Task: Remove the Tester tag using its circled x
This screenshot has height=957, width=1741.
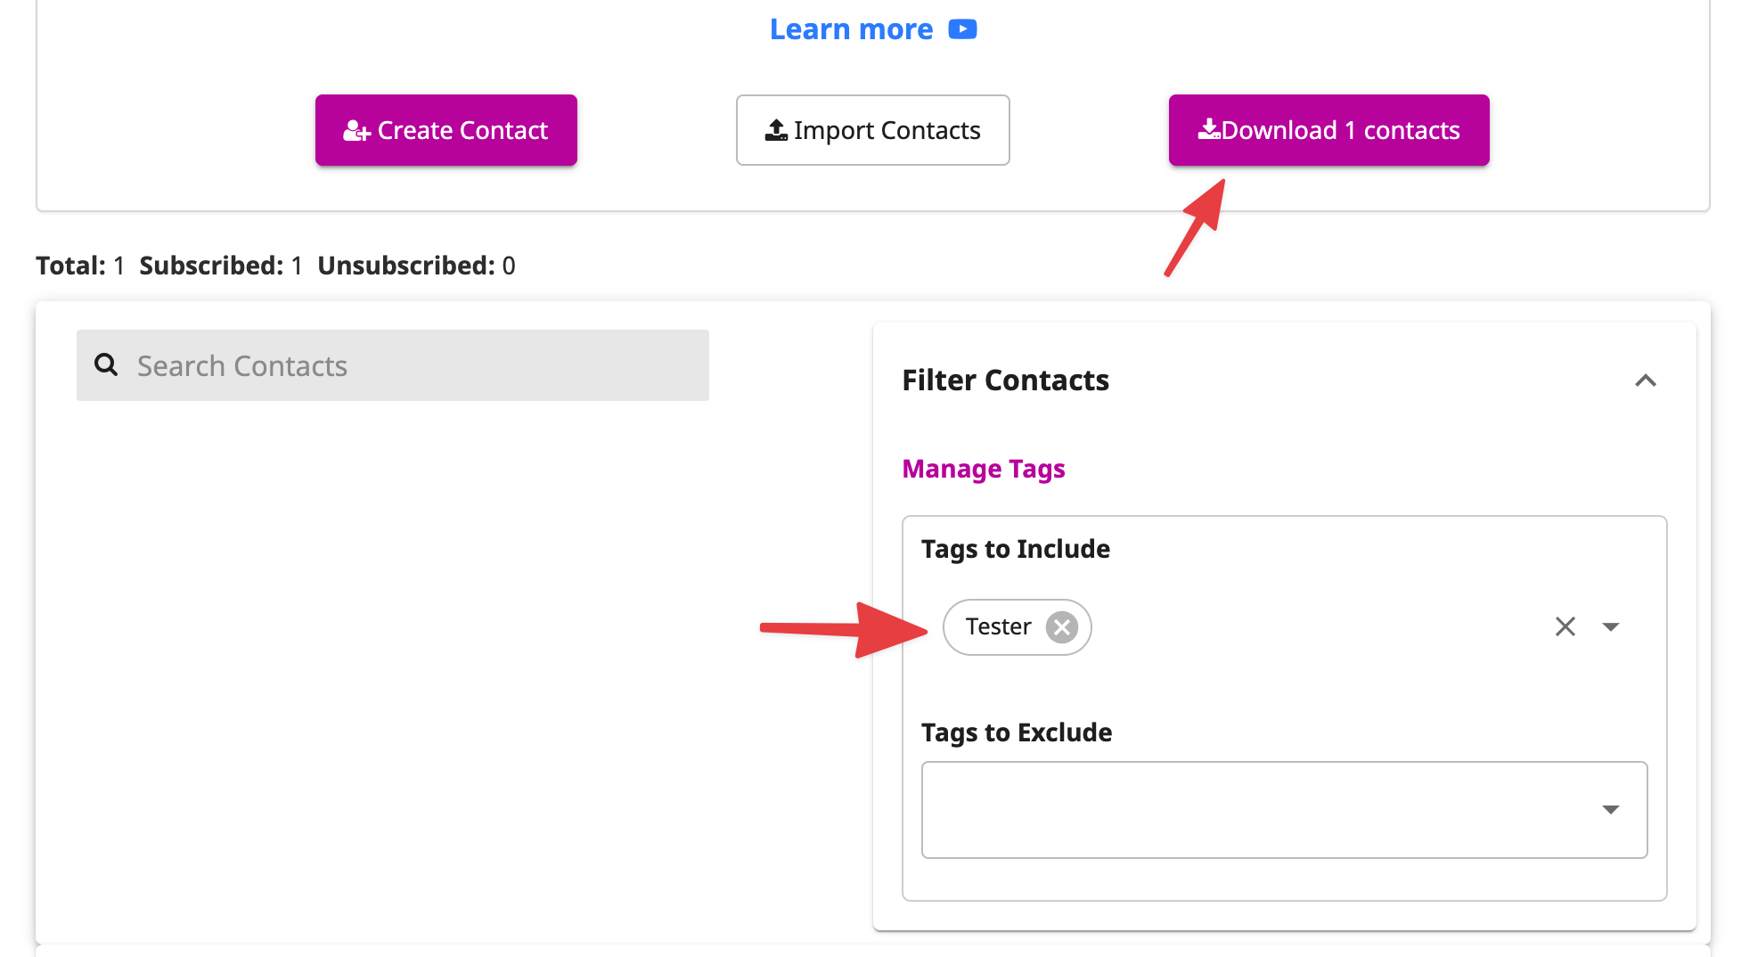Action: tap(1061, 627)
